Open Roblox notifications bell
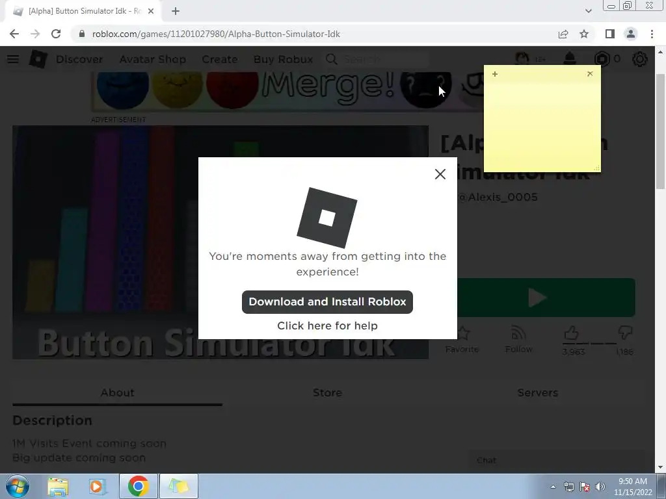This screenshot has height=499, width=666. pos(570,58)
